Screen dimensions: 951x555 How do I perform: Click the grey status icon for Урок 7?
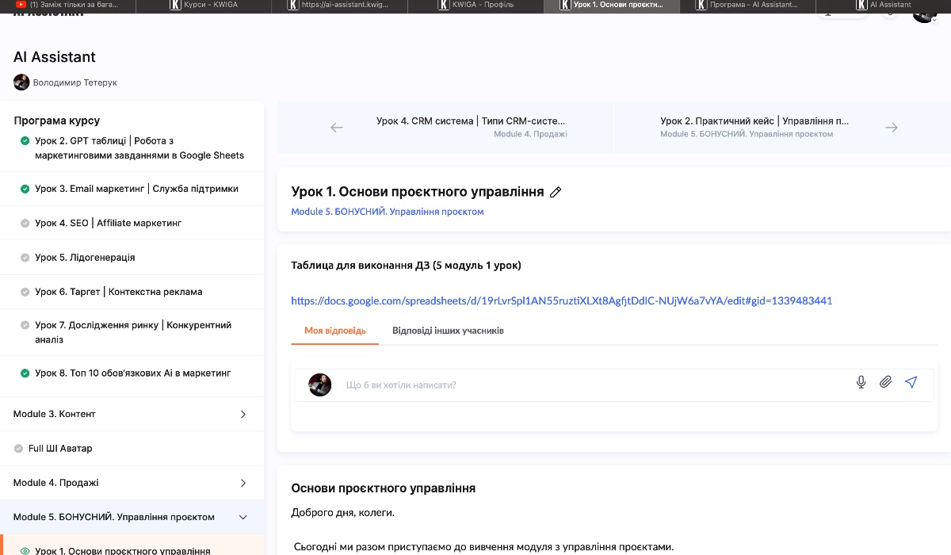[25, 325]
